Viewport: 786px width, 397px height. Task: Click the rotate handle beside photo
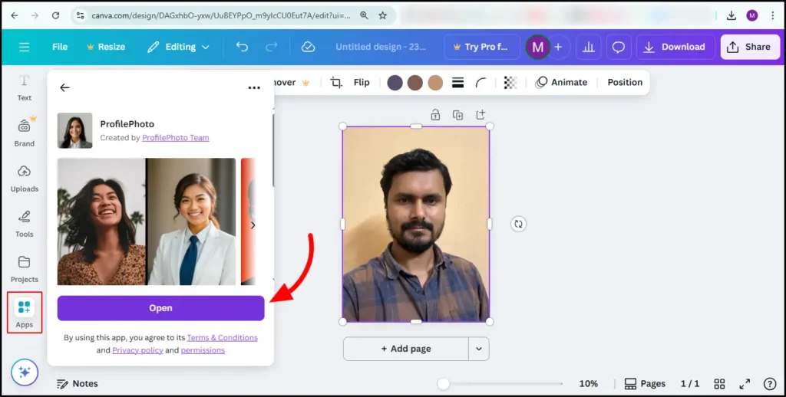[x=518, y=225]
